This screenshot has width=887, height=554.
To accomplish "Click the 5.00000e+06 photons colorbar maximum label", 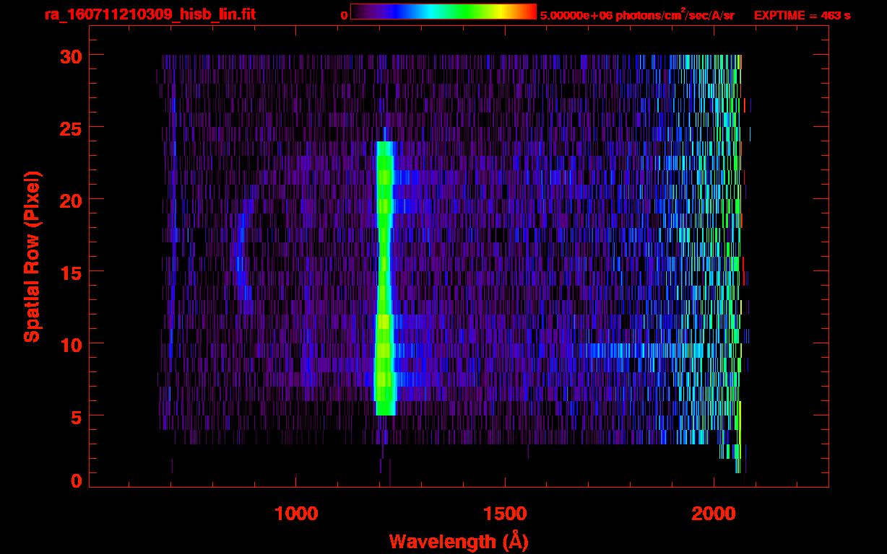I will pyautogui.click(x=637, y=15).
